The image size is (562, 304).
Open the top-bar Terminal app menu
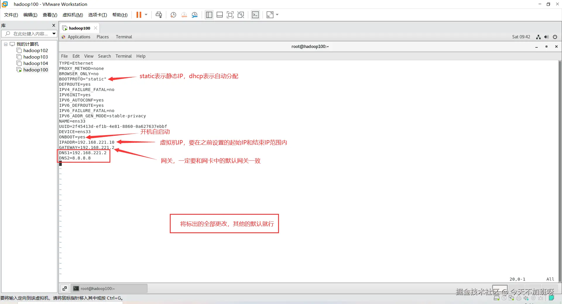[x=124, y=37]
